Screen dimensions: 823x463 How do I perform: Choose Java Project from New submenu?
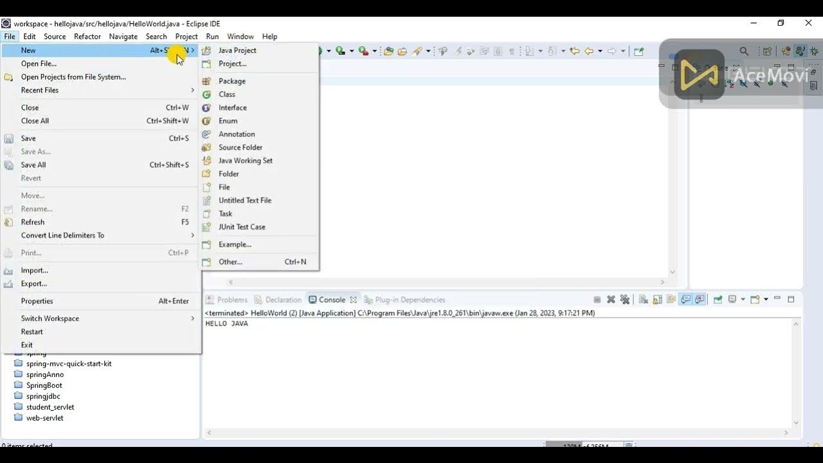pos(259,50)
